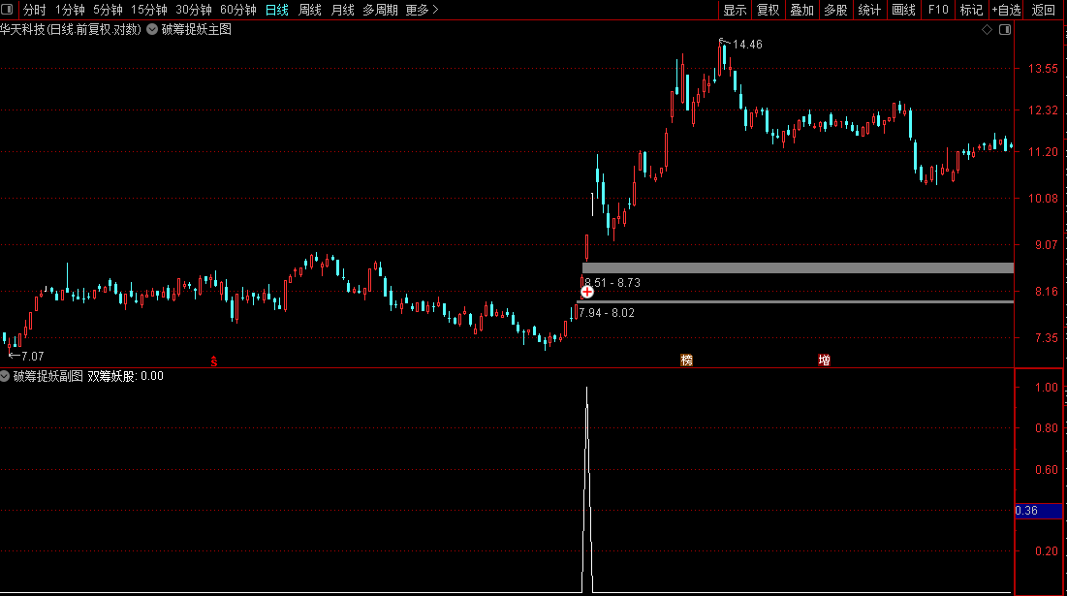Switch to the 分时 intraday view
The height and width of the screenshot is (596, 1067).
34,10
